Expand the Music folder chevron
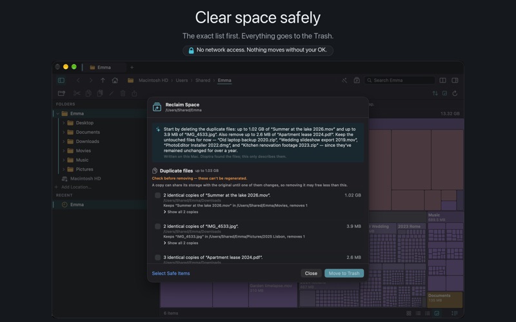Image resolution: width=516 pixels, height=322 pixels. pos(63,160)
